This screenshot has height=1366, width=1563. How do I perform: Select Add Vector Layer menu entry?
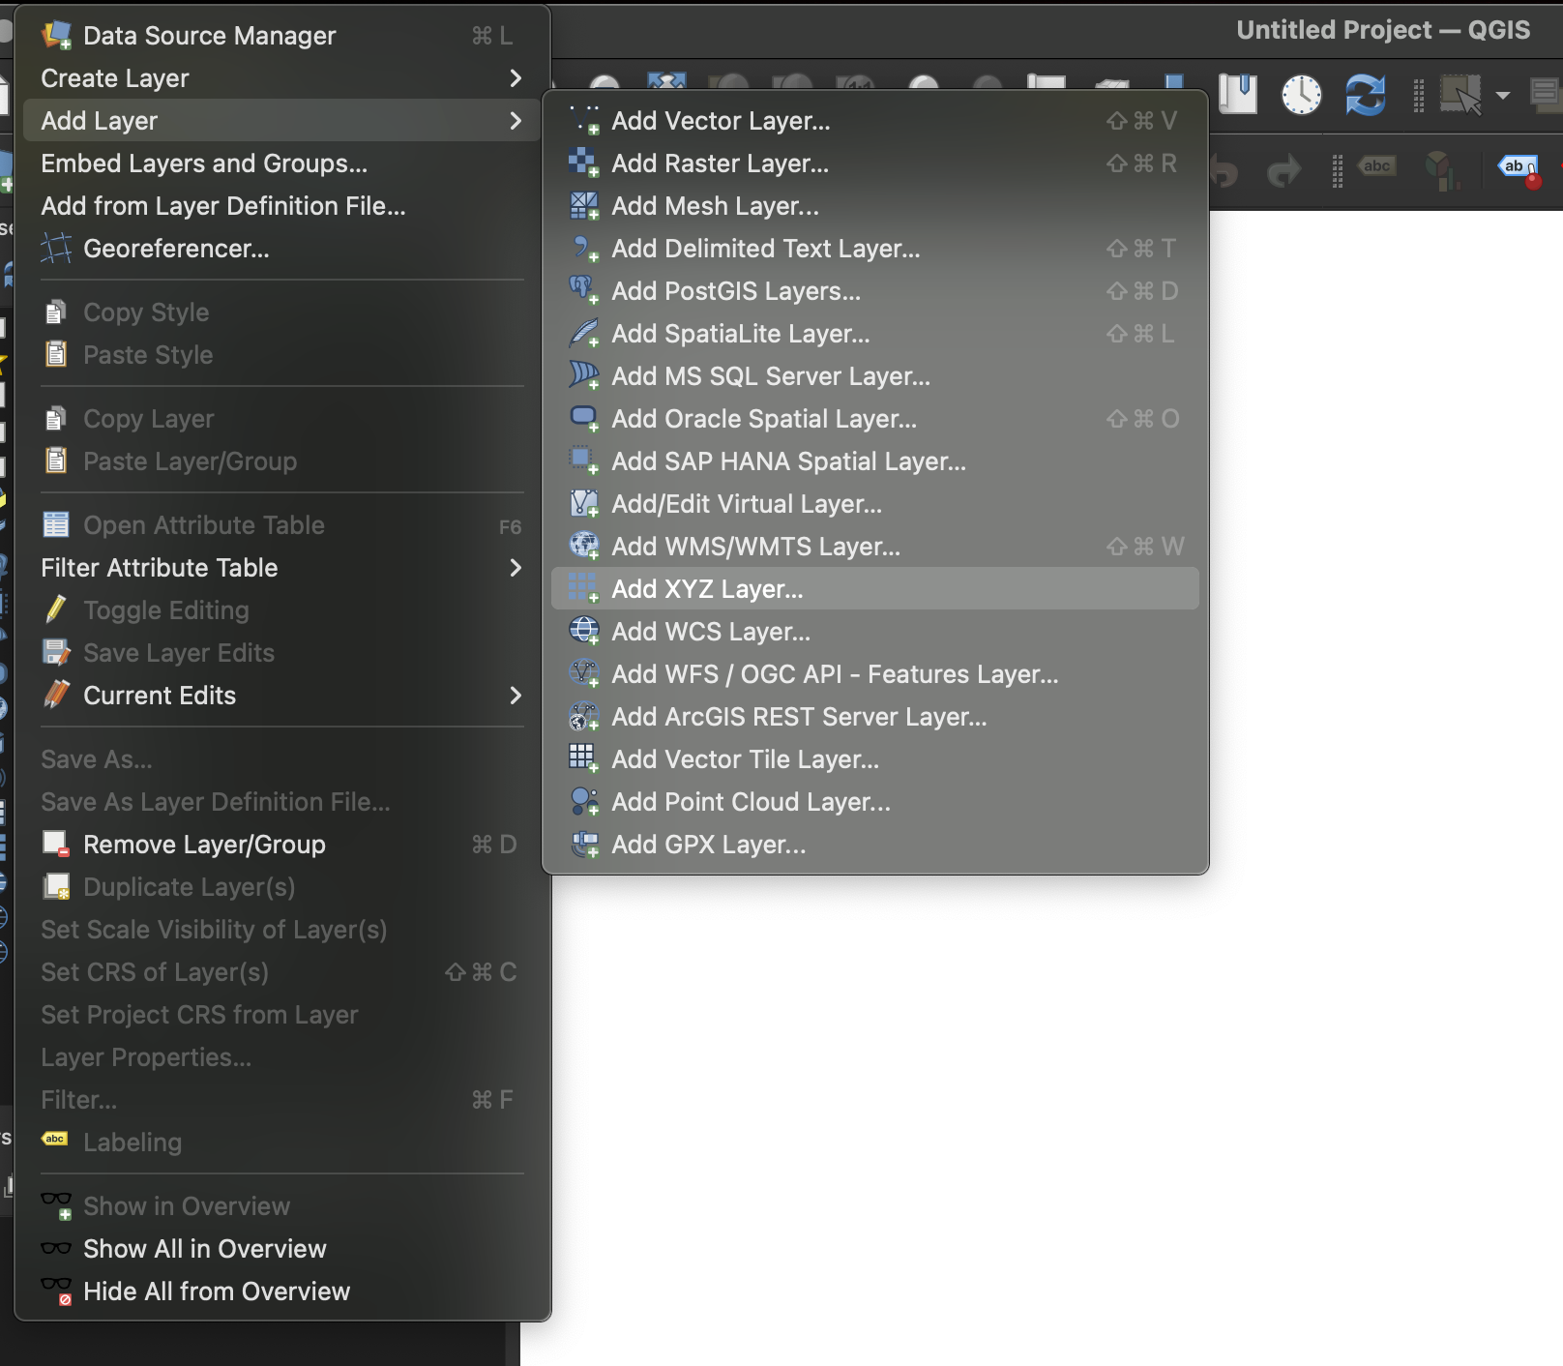point(721,121)
